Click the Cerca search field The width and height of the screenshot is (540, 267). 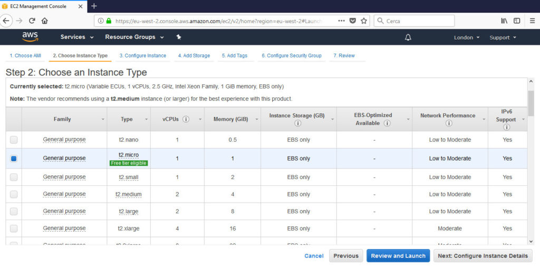pos(414,21)
